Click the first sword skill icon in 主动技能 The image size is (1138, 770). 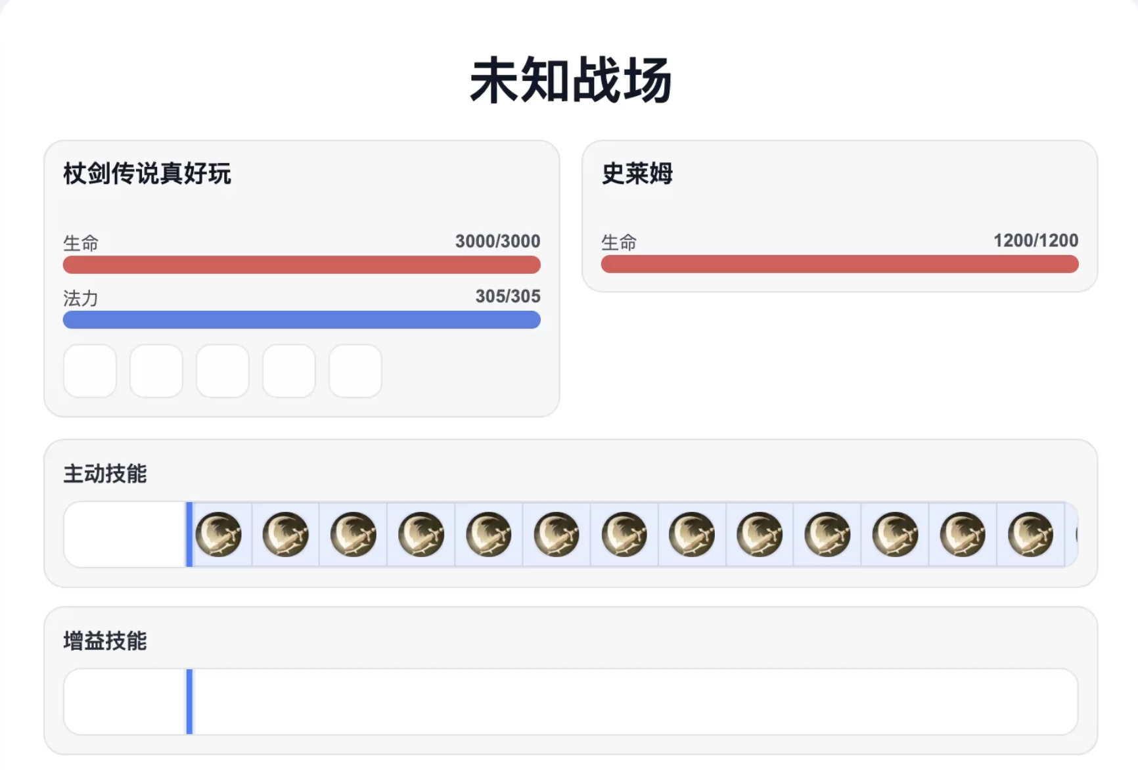(x=219, y=534)
